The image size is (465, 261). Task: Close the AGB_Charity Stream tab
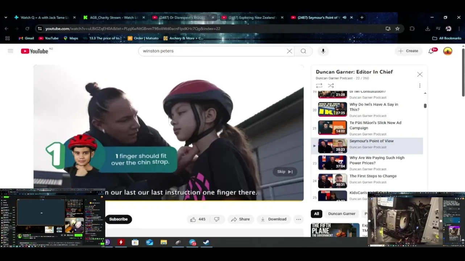(x=144, y=17)
